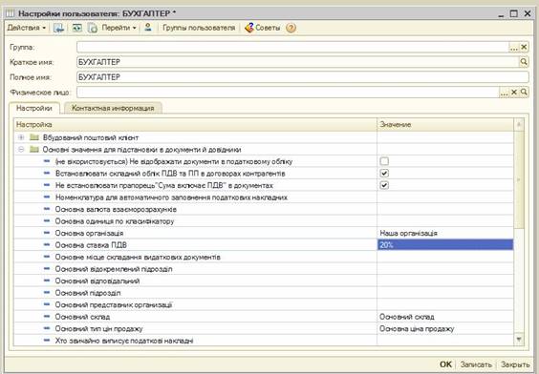Open Физическое лицо with the magnifier icon

click(x=524, y=92)
